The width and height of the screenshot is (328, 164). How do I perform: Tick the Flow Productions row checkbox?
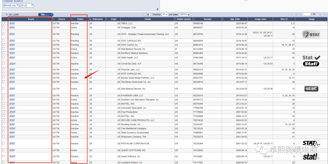[3, 112]
